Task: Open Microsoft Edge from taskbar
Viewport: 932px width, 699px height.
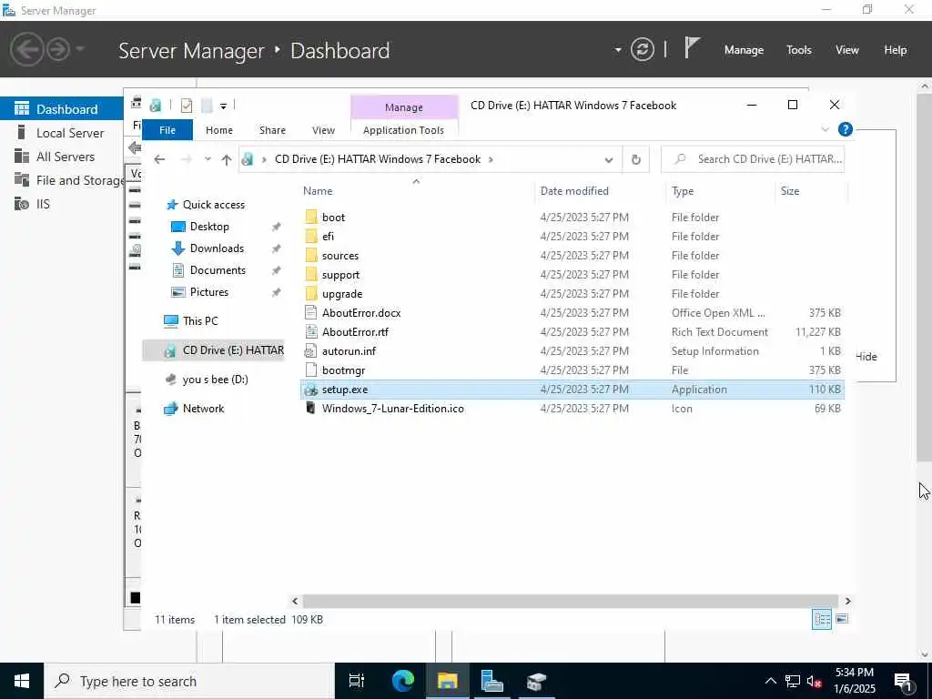Action: [403, 681]
